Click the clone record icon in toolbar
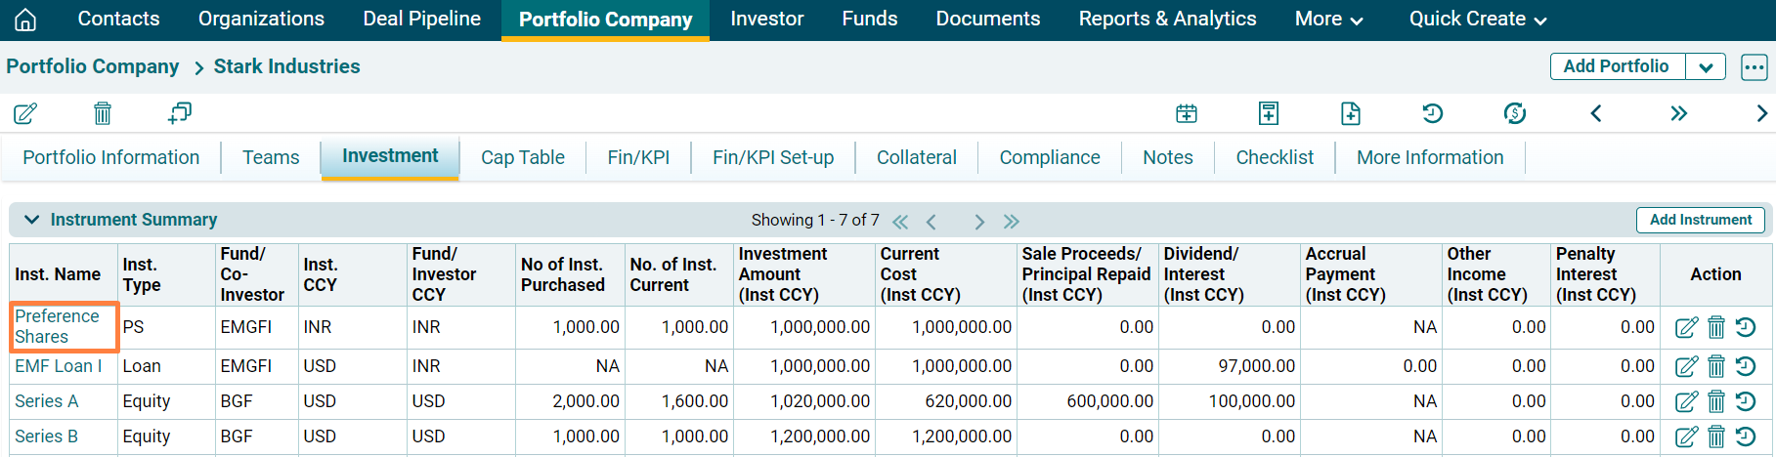Screen dimensions: 1776x457 [x=180, y=113]
